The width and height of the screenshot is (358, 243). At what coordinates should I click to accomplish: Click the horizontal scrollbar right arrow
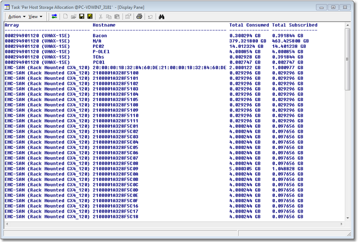coord(342,224)
